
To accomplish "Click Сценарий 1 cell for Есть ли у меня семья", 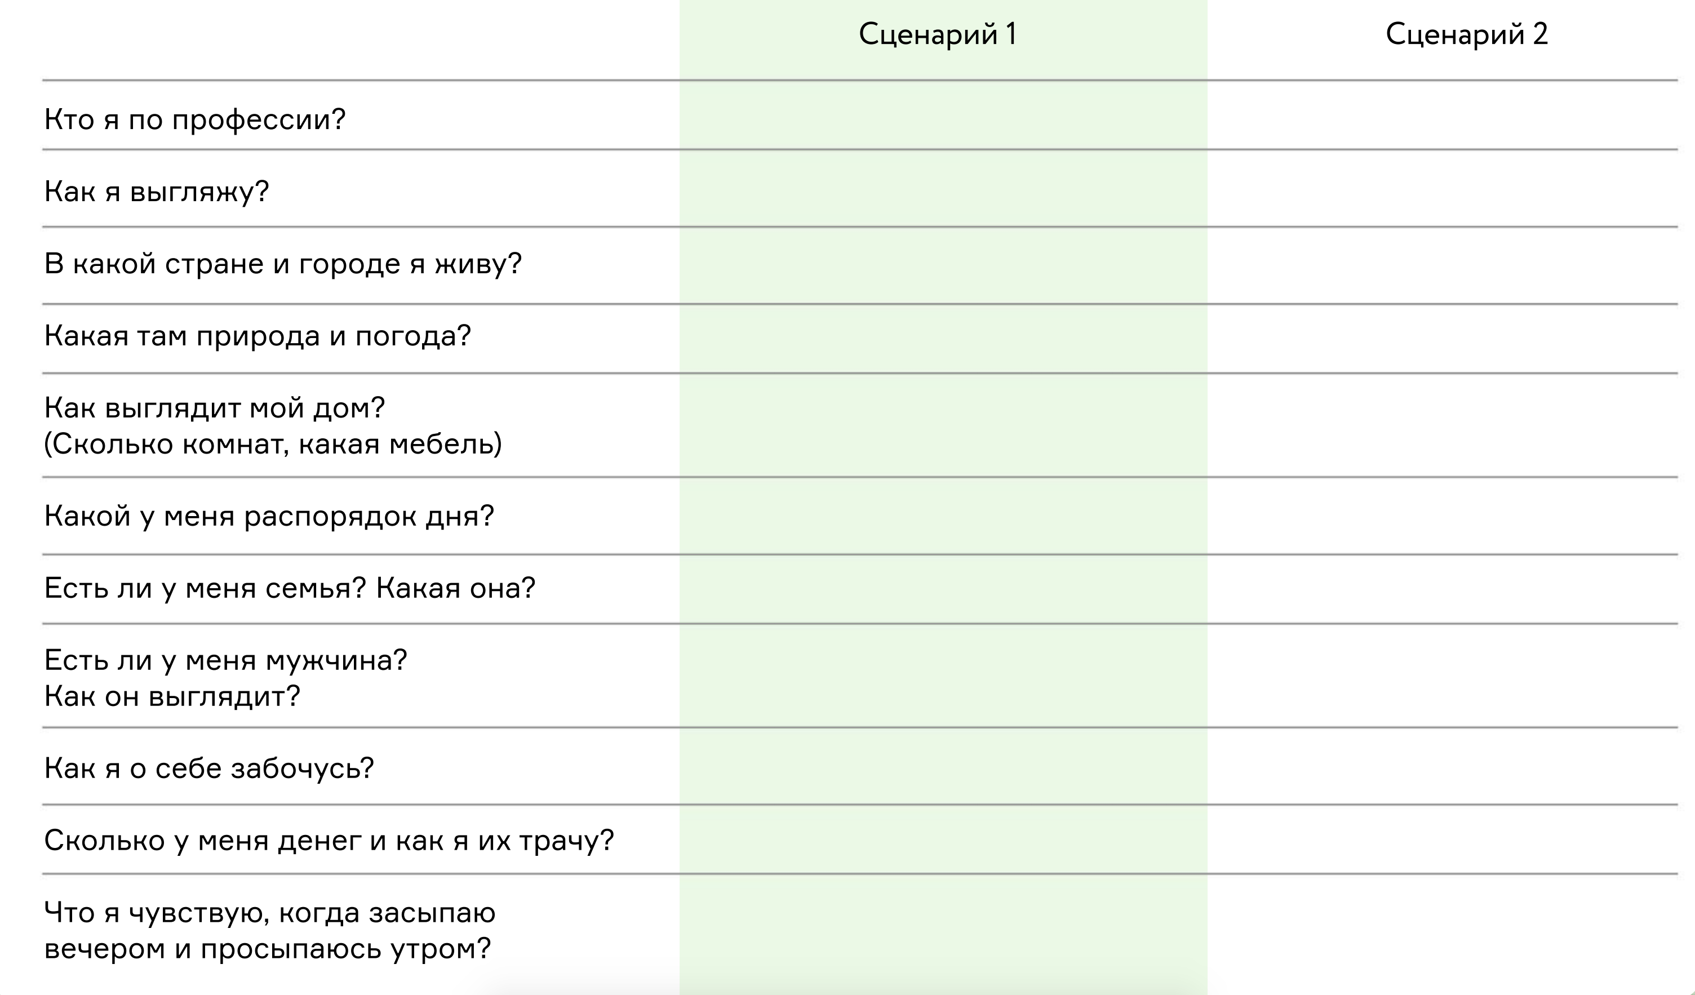I will coord(943,589).
